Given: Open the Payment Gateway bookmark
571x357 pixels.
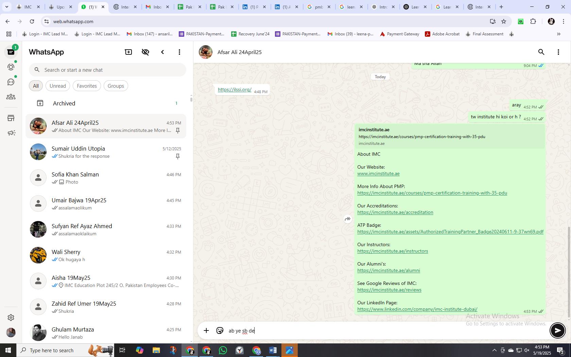Looking at the screenshot, I should (x=399, y=34).
